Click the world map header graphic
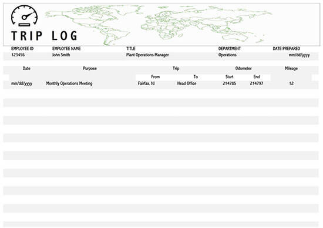The height and width of the screenshot is (228, 323). point(159,25)
